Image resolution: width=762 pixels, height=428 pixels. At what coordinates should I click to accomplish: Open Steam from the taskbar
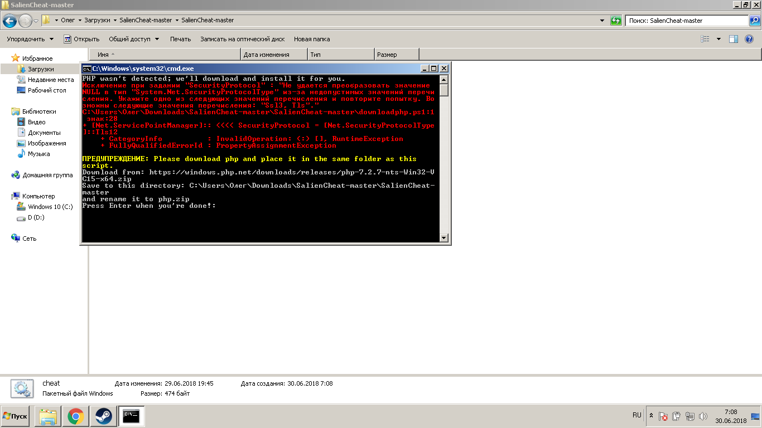coord(104,416)
